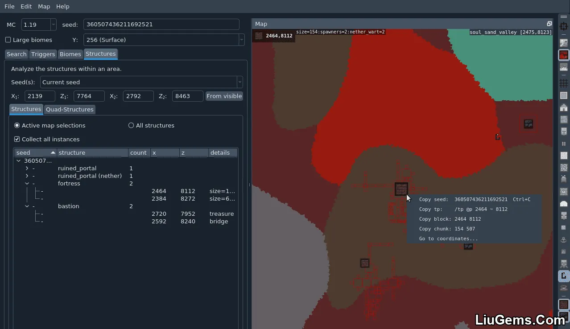Viewport: 570px width, 329px height.
Task: Click bastion marker below soul sand valley
Action: click(528, 124)
